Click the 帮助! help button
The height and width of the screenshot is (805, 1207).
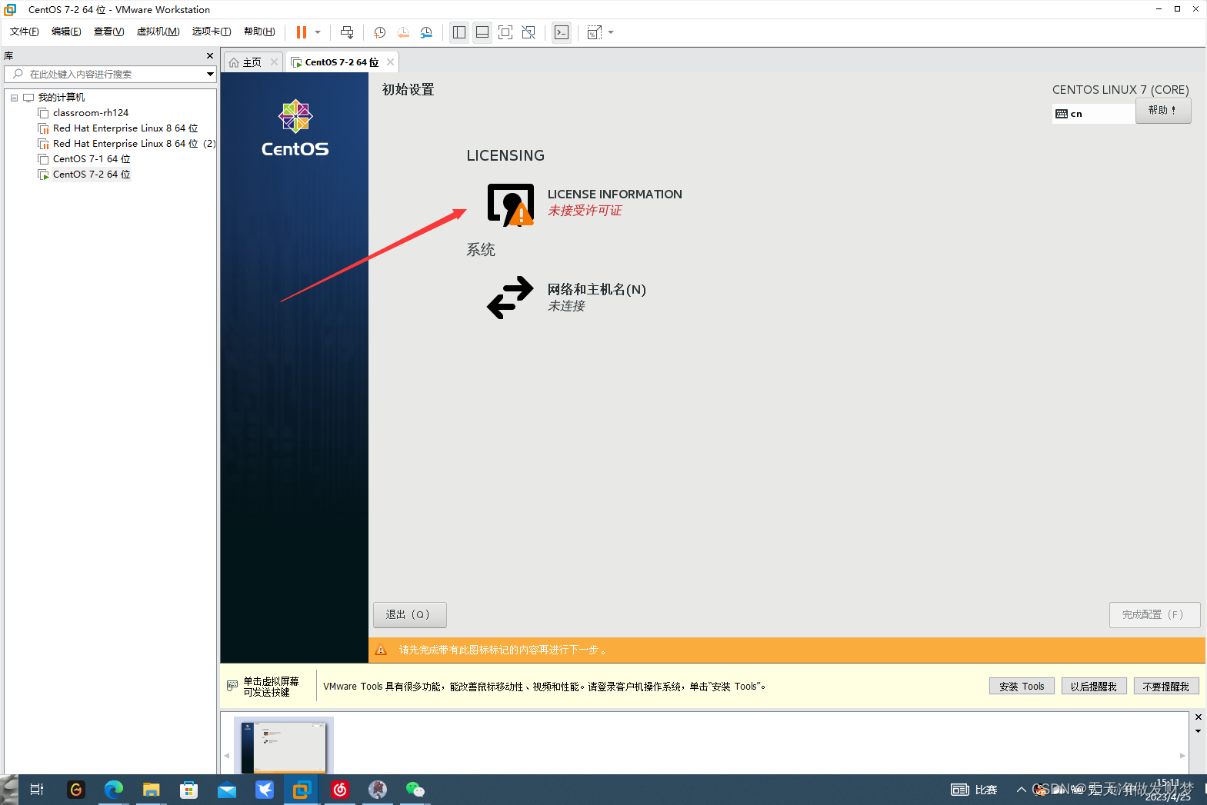click(1163, 111)
